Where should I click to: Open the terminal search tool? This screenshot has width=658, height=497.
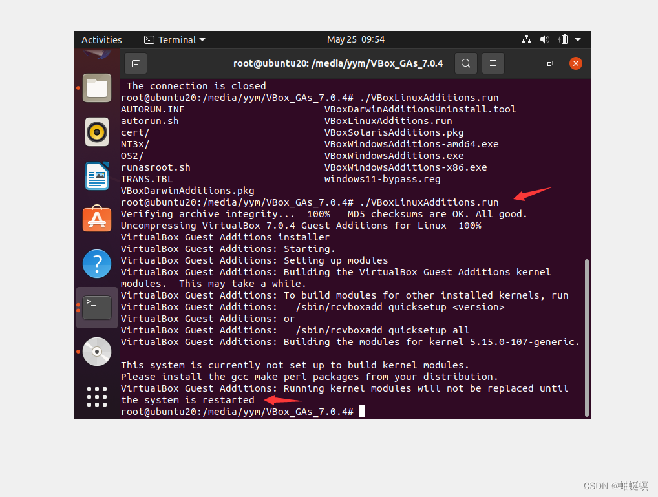point(465,63)
